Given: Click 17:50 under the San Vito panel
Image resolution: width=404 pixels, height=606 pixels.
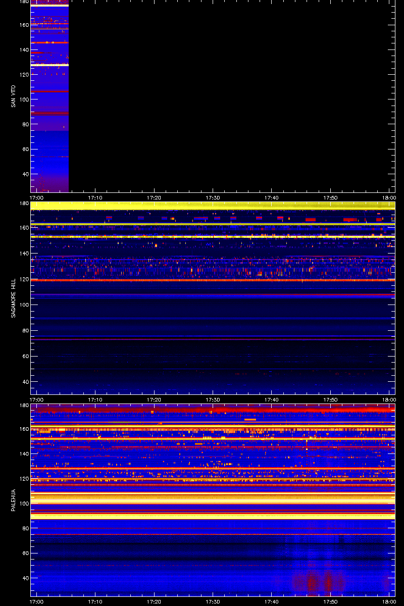Looking at the screenshot, I should point(330,198).
